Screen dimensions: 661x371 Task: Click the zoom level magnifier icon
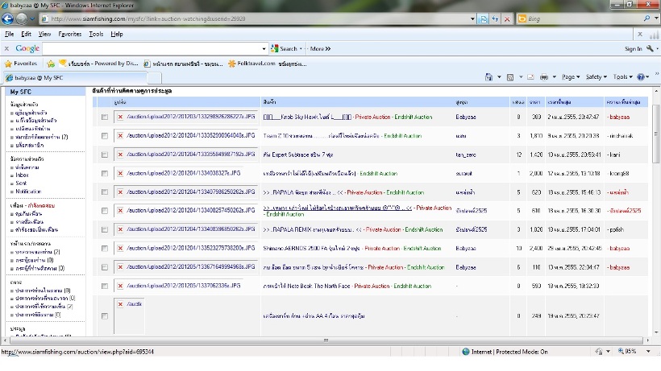(621, 351)
